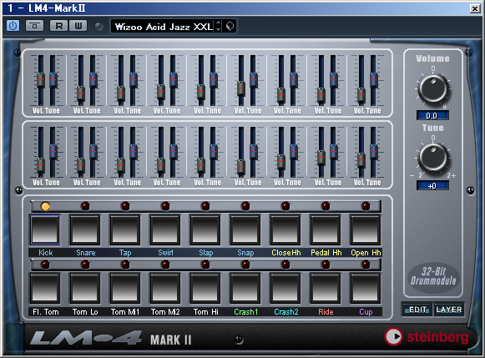Select the Snare pad name label

pos(86,253)
